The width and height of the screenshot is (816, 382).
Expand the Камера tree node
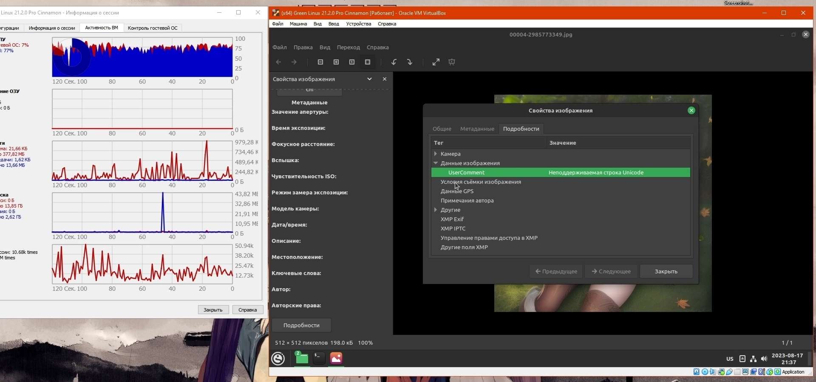tap(436, 154)
